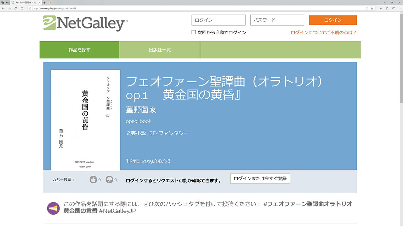Enable the 次回から自動でログイン checkbox
Image resolution: width=403 pixels, height=227 pixels.
point(194,32)
